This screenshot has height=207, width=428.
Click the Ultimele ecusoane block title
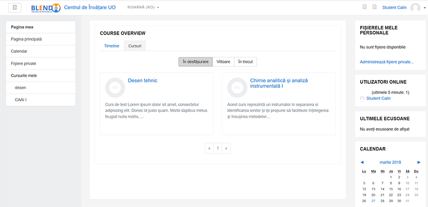(385, 119)
